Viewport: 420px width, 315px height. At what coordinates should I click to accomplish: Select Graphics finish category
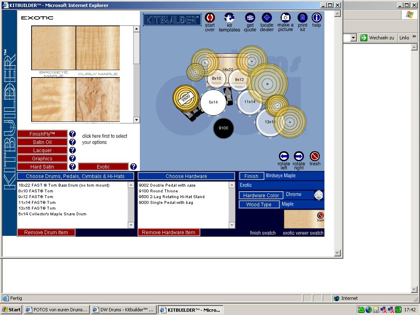[x=42, y=159]
